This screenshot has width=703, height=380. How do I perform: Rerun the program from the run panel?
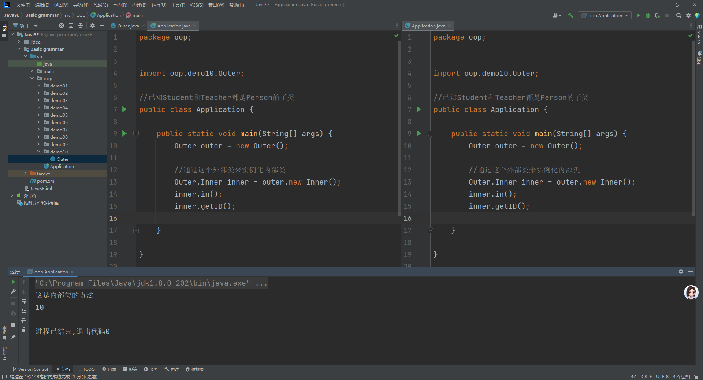(x=13, y=282)
